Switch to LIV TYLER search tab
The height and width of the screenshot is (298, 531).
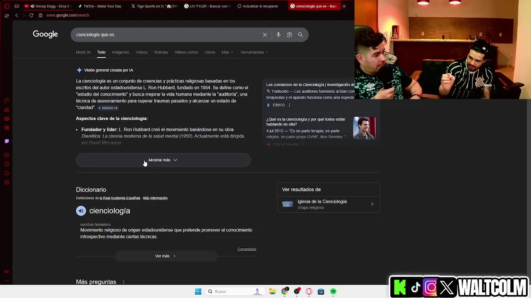click(207, 6)
